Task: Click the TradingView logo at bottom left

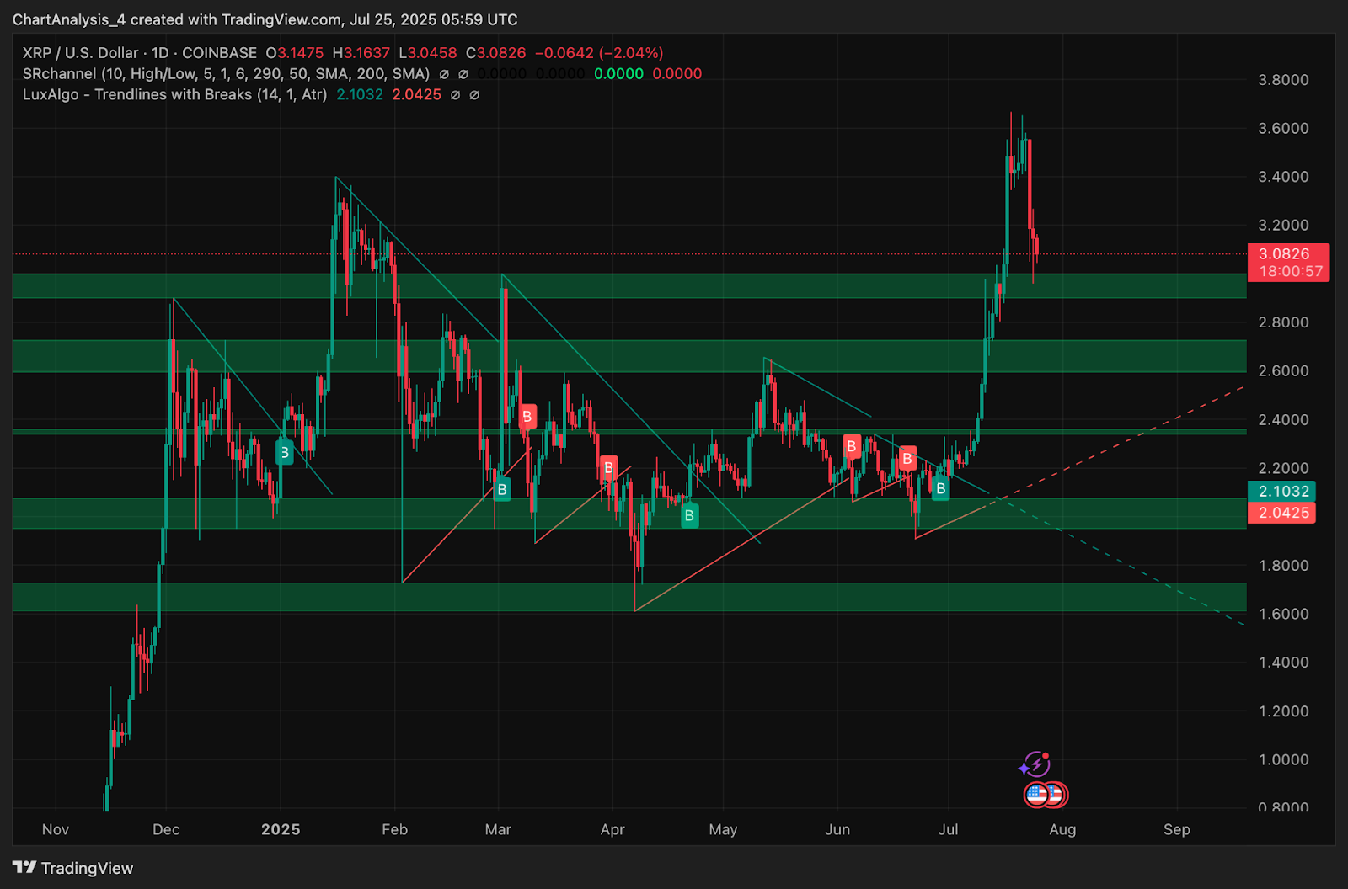Action: click(x=73, y=868)
